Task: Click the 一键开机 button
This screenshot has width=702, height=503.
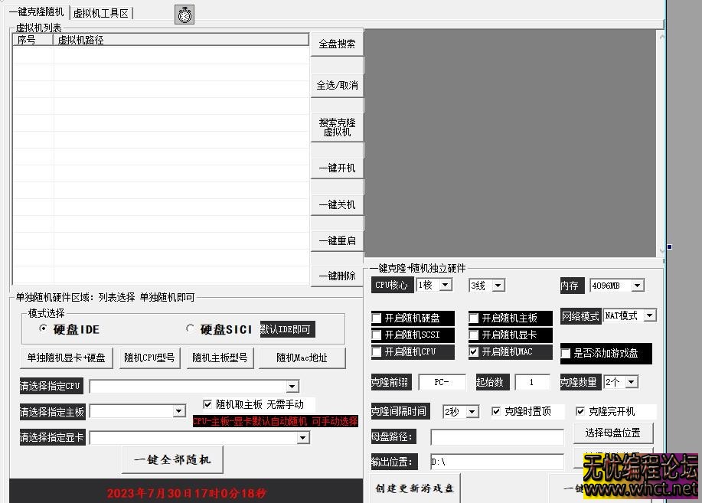Action: pos(337,167)
